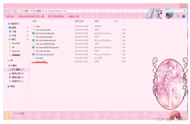
Task: Open 桌面 in quick access
Action: 14,28
